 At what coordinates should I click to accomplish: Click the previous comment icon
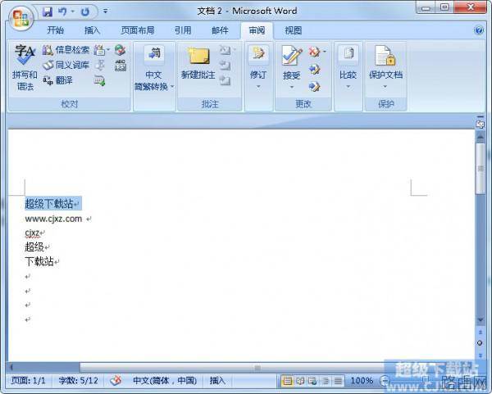pos(225,66)
